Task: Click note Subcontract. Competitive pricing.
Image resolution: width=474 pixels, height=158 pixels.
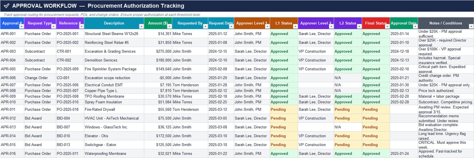Action: [446, 102]
